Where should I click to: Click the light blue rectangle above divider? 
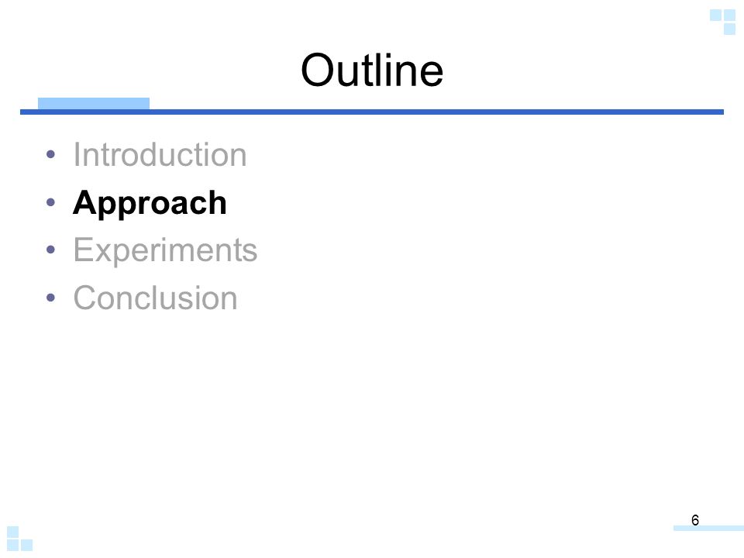coord(94,103)
